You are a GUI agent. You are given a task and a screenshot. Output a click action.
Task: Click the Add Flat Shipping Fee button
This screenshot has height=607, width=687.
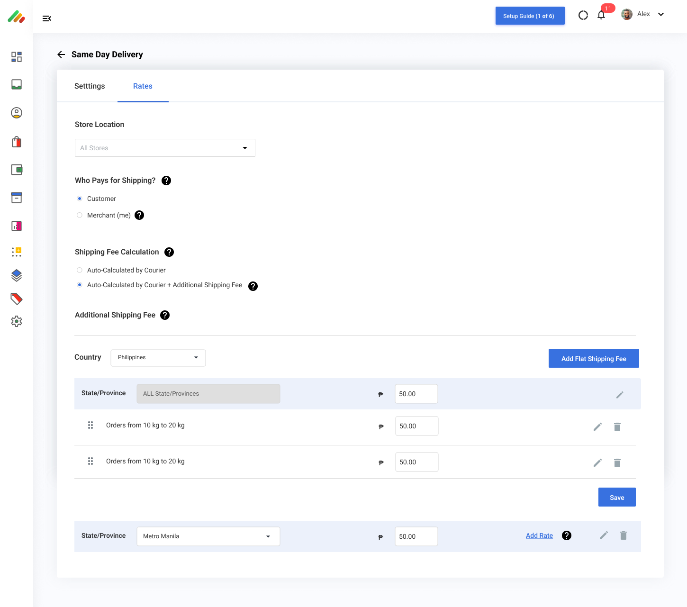tap(593, 359)
